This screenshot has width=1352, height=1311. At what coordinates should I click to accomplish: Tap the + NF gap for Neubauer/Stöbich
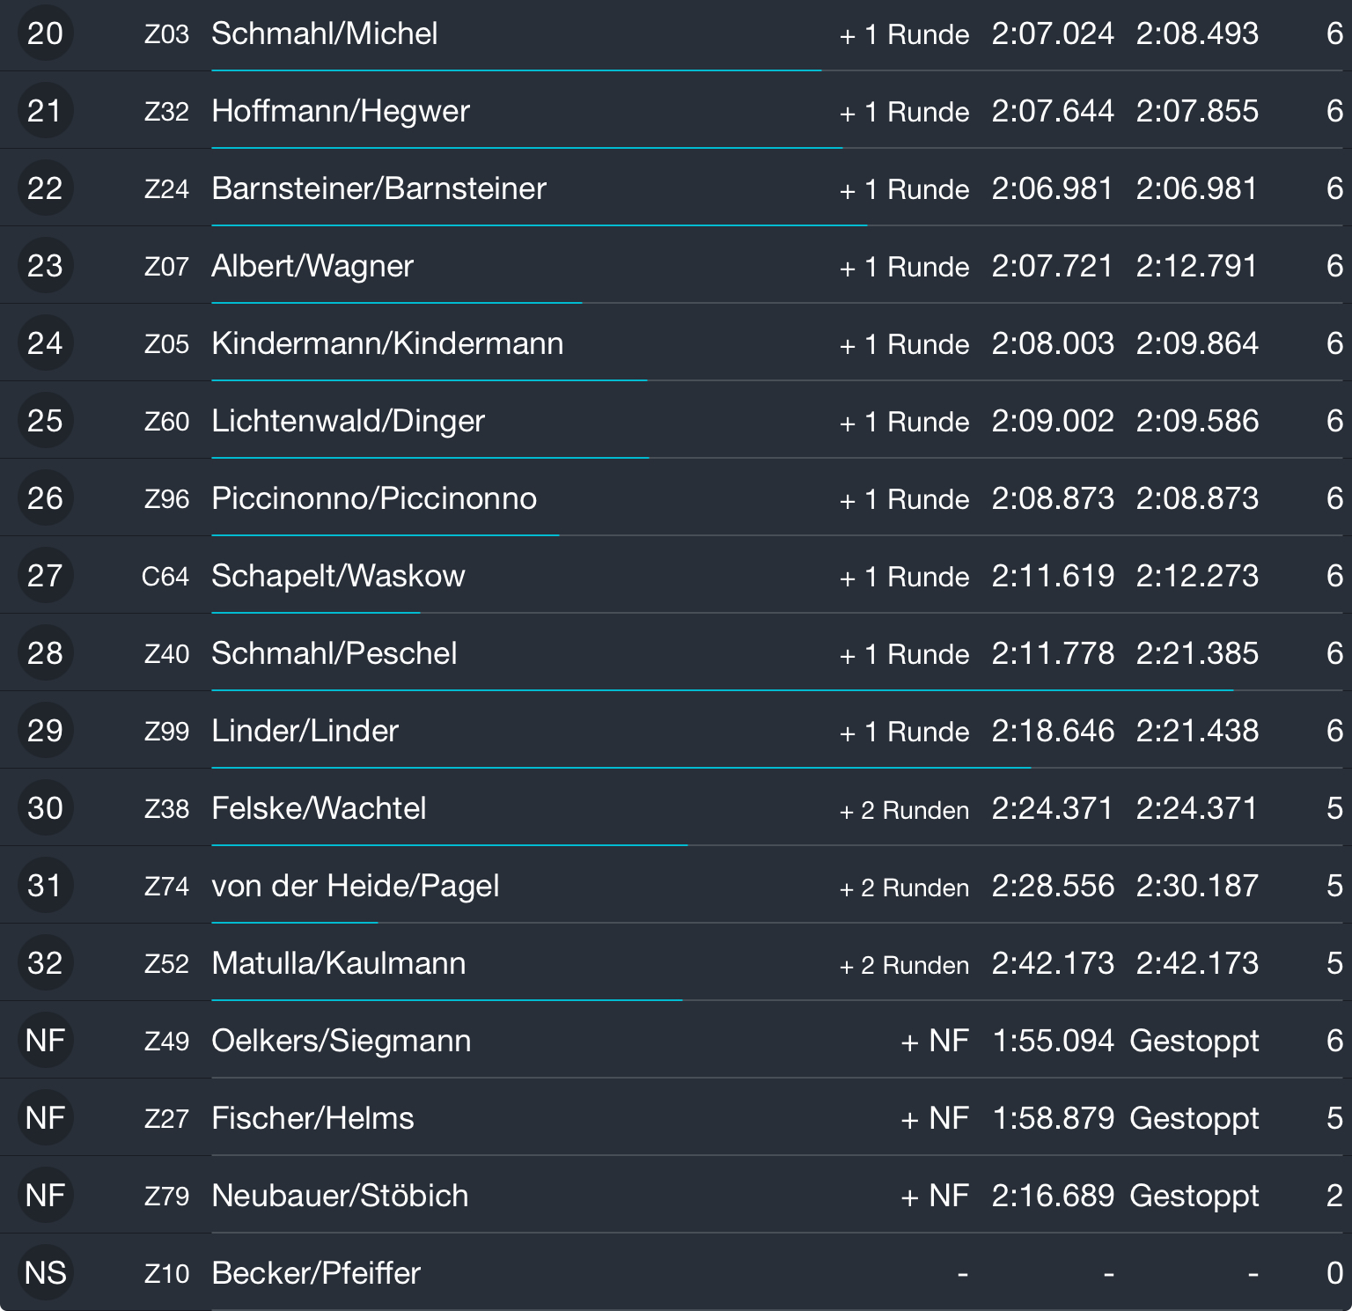935,1196
